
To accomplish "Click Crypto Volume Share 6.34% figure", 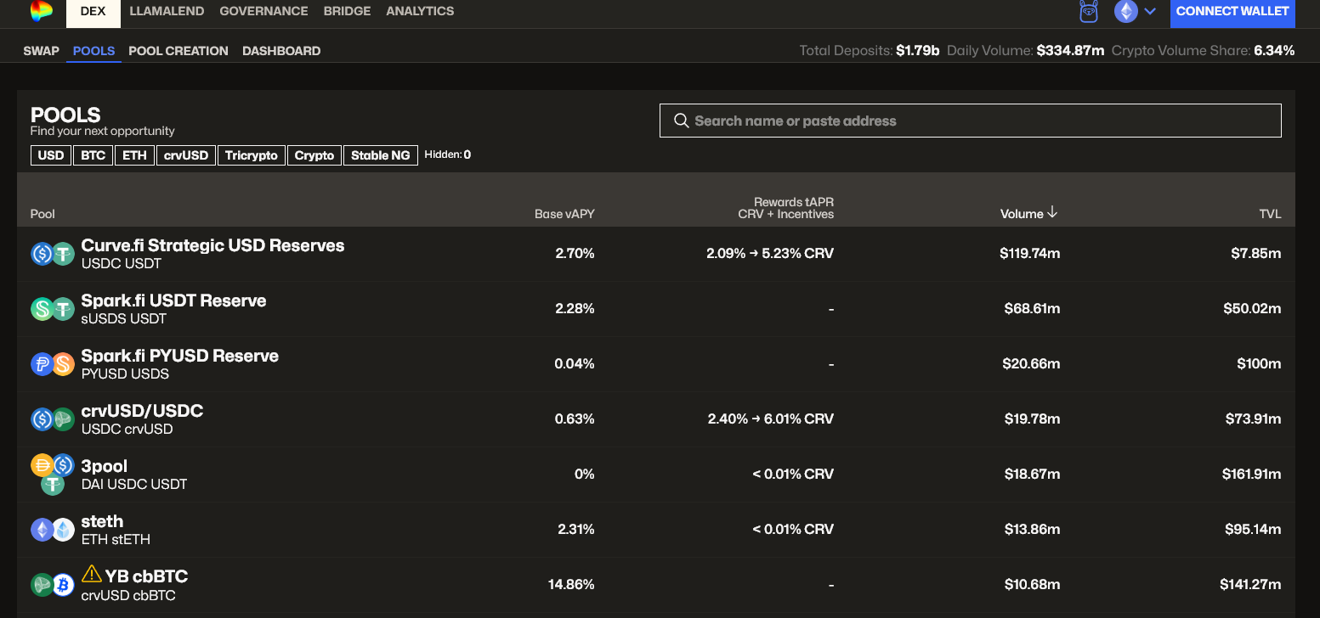I will tap(1274, 51).
